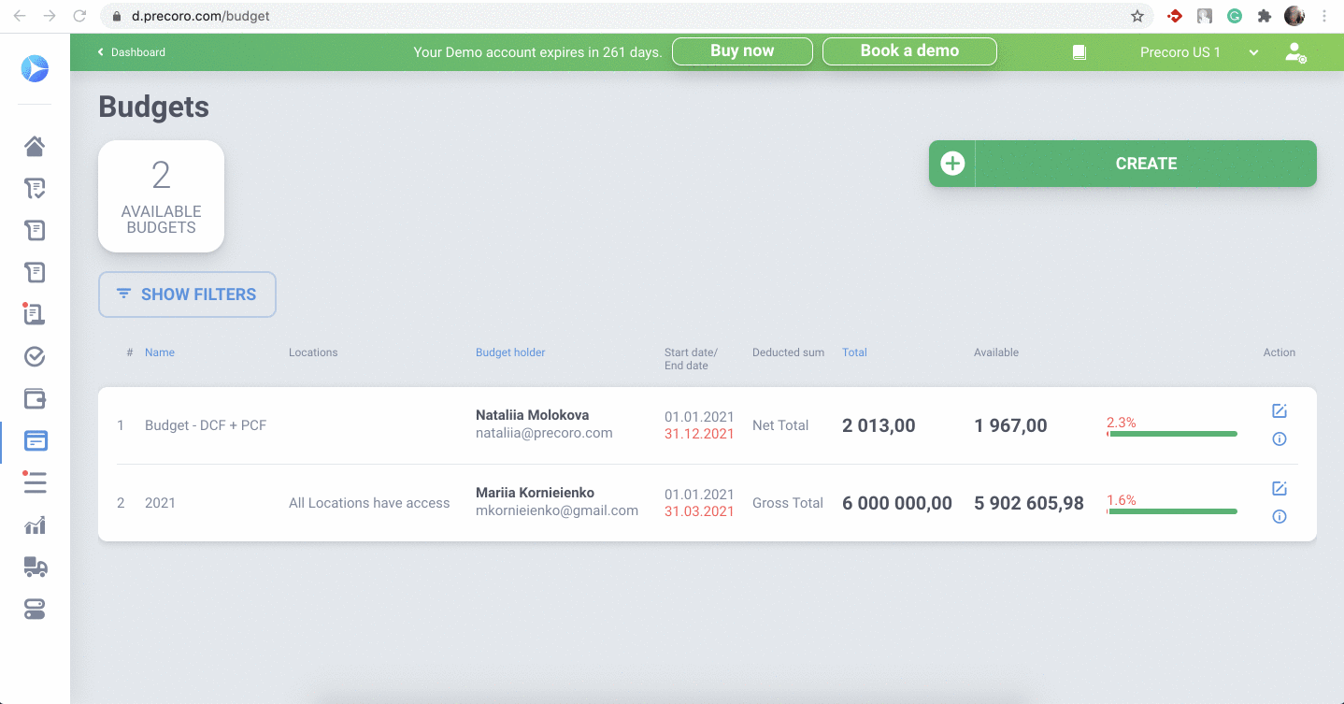Click the Available Budgets count card

click(x=161, y=196)
